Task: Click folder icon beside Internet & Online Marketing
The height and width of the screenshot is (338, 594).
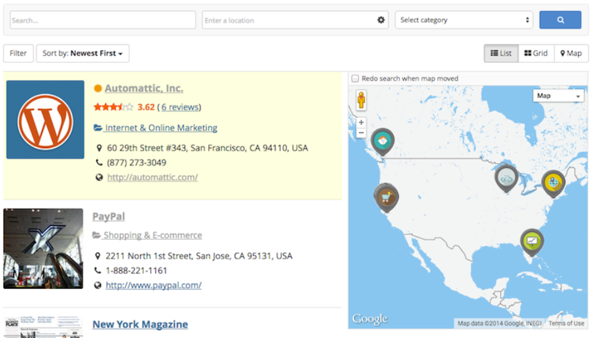Action: [x=98, y=128]
